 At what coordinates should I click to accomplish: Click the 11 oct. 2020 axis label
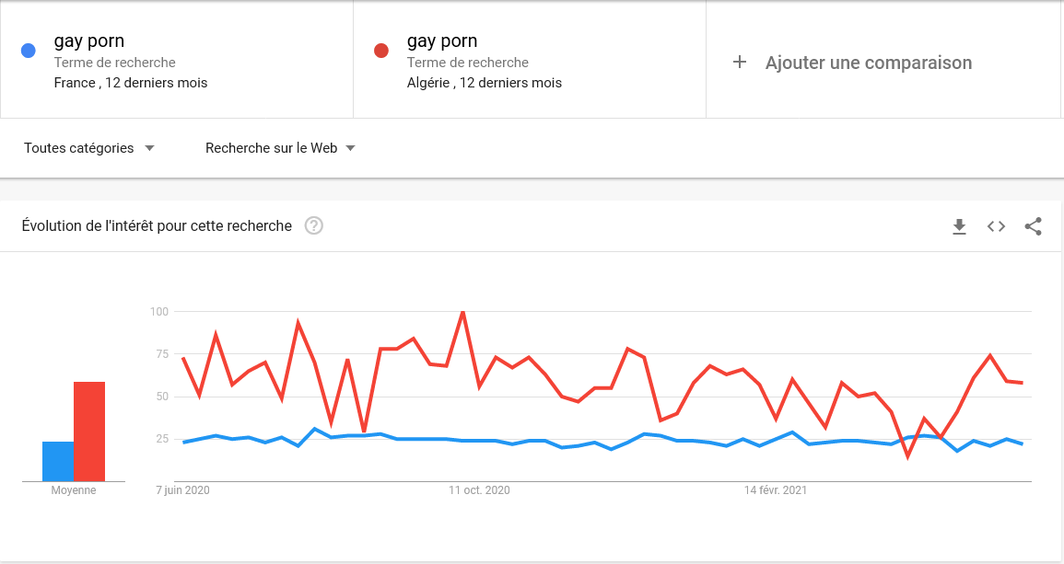click(479, 490)
